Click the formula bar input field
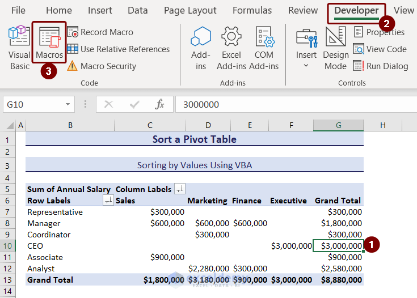417x298 pixels. [x=295, y=105]
